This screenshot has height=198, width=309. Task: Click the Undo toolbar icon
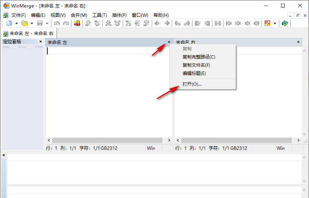57,23
